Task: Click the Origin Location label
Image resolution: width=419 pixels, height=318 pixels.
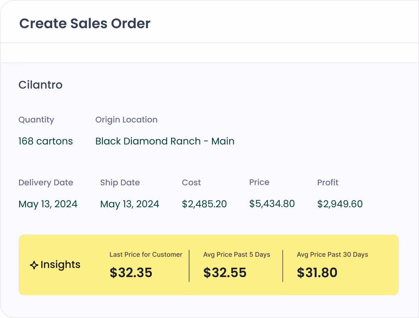Action: [x=126, y=120]
